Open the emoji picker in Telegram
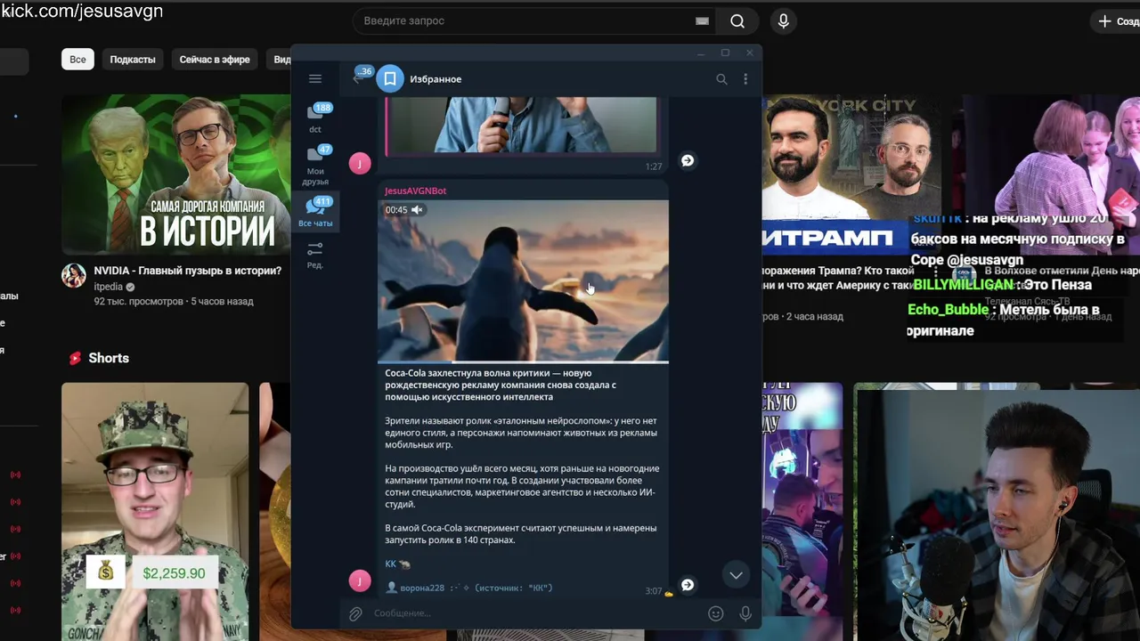1140x641 pixels. (715, 613)
